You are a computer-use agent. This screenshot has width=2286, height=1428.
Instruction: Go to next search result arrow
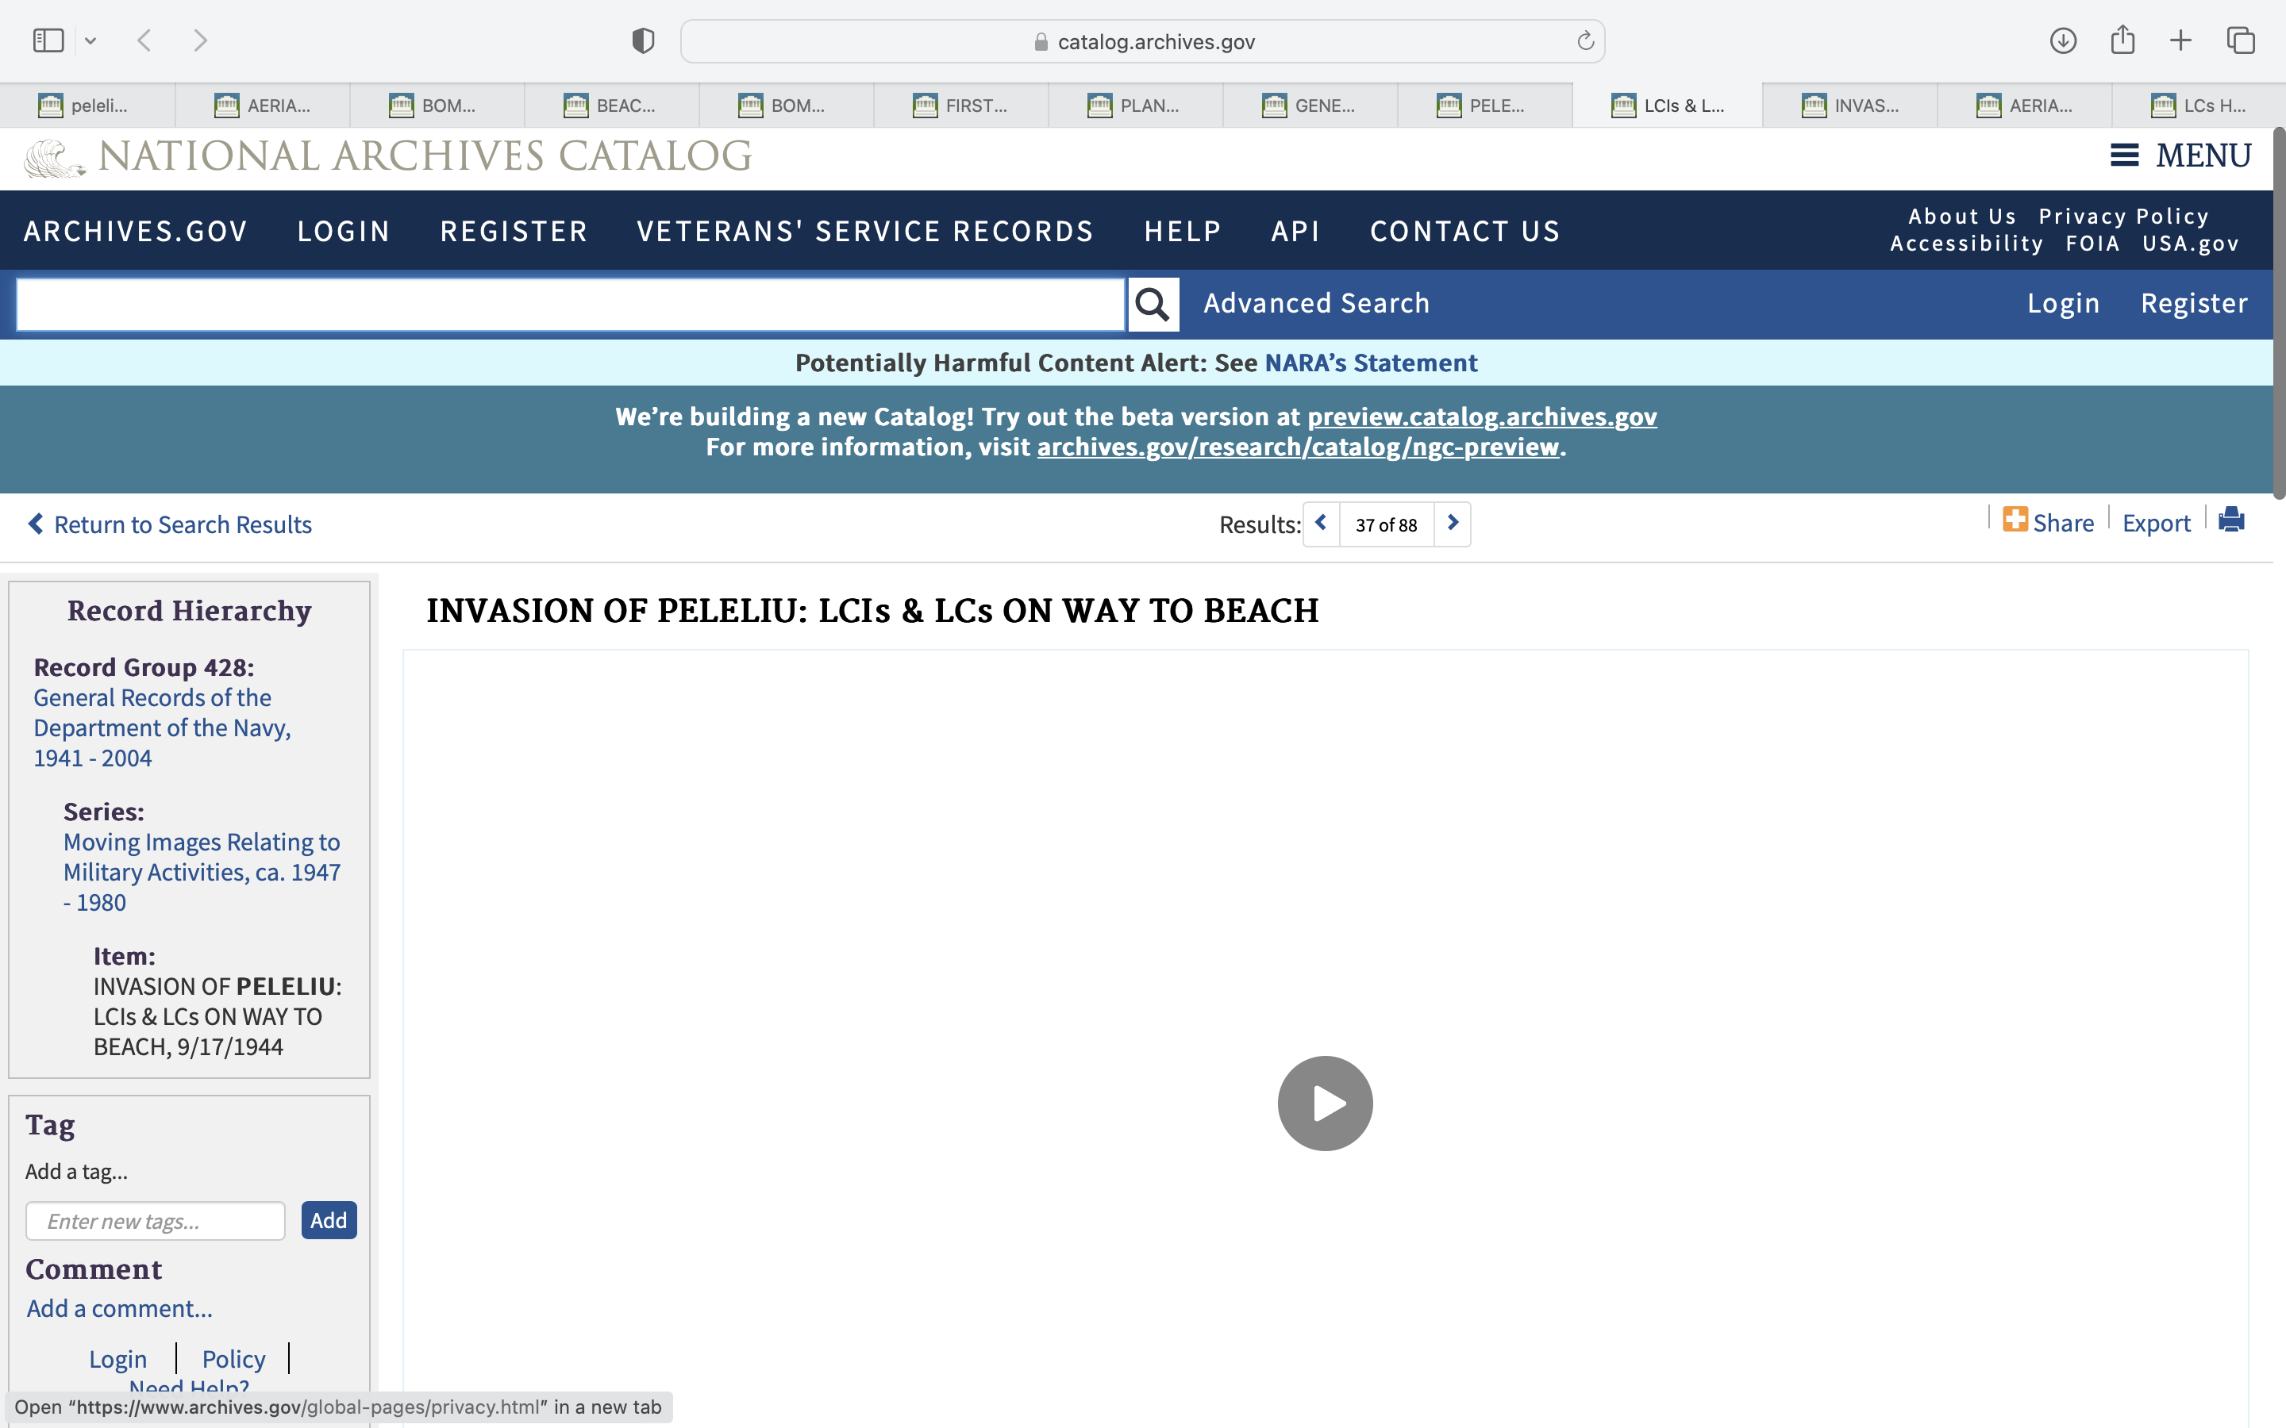1453,524
